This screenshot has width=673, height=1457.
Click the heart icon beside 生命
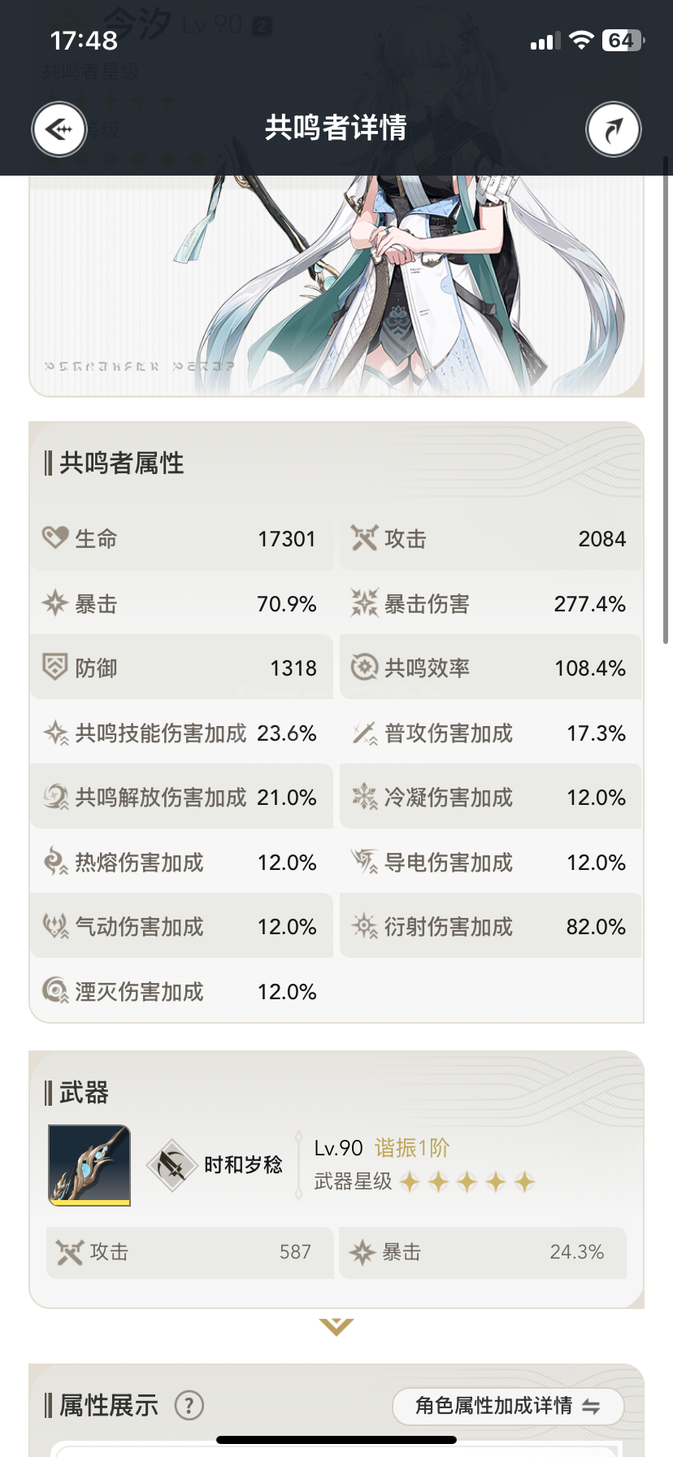(55, 537)
